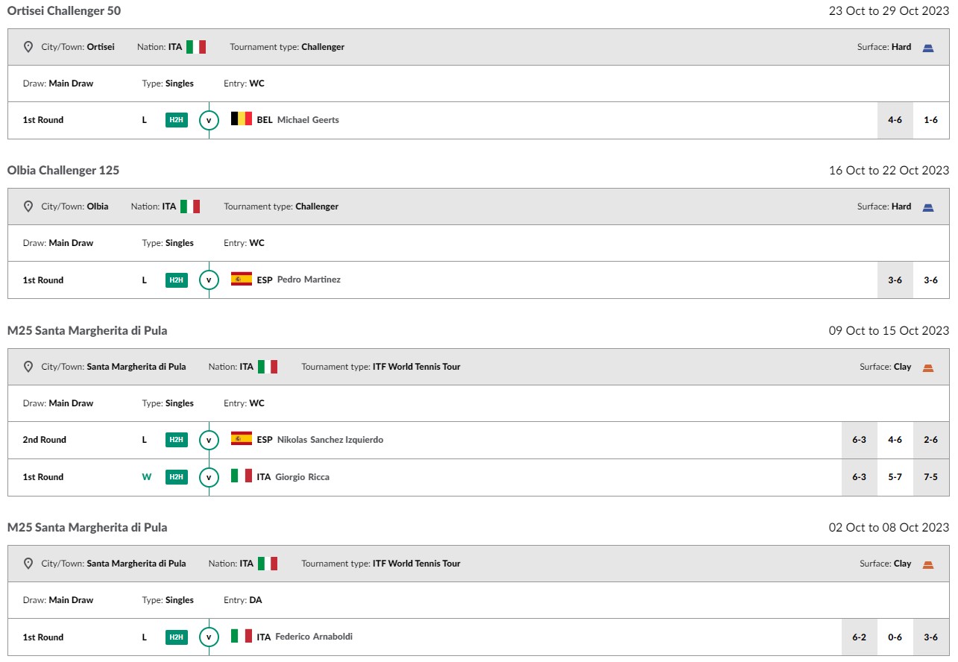Viewport: 958px width, 662px height.
Task: Click the Belgium flag beside Michael Geerts
Action: pos(242,119)
